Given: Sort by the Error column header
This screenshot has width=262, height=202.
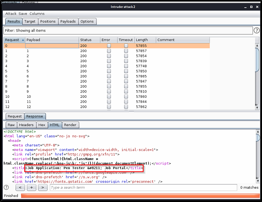Looking at the screenshot, I should [x=109, y=40].
